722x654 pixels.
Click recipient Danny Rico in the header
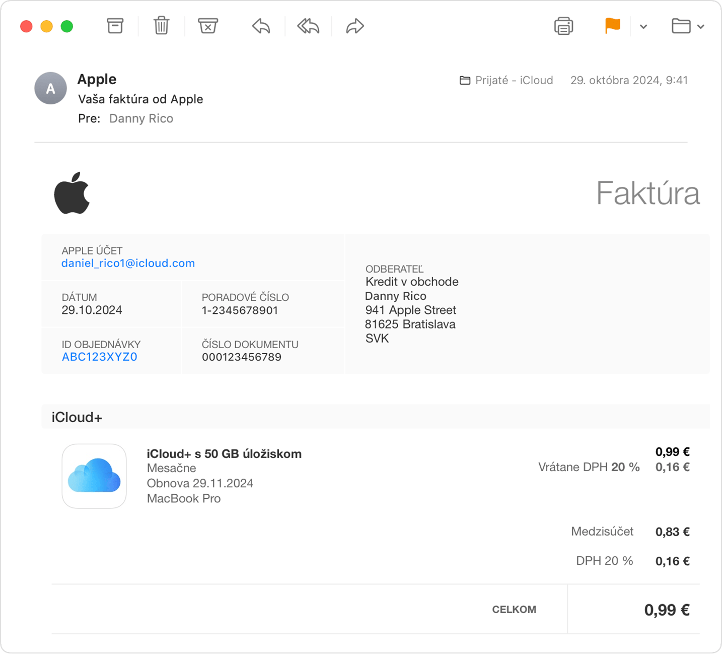[141, 118]
